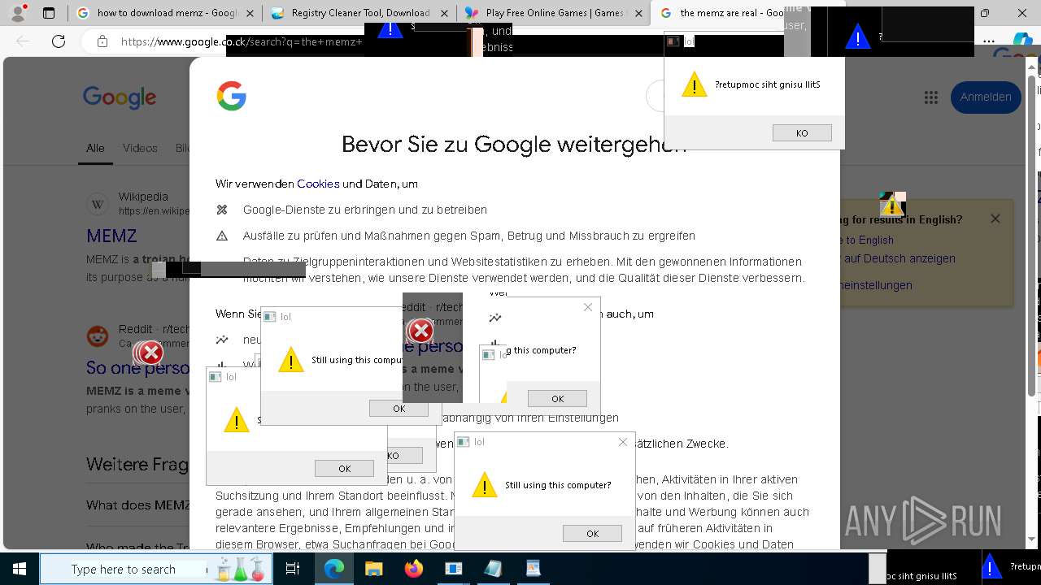The height and width of the screenshot is (585, 1041).
Task: Click the Wikipedia favicon in results
Action: [x=98, y=203]
